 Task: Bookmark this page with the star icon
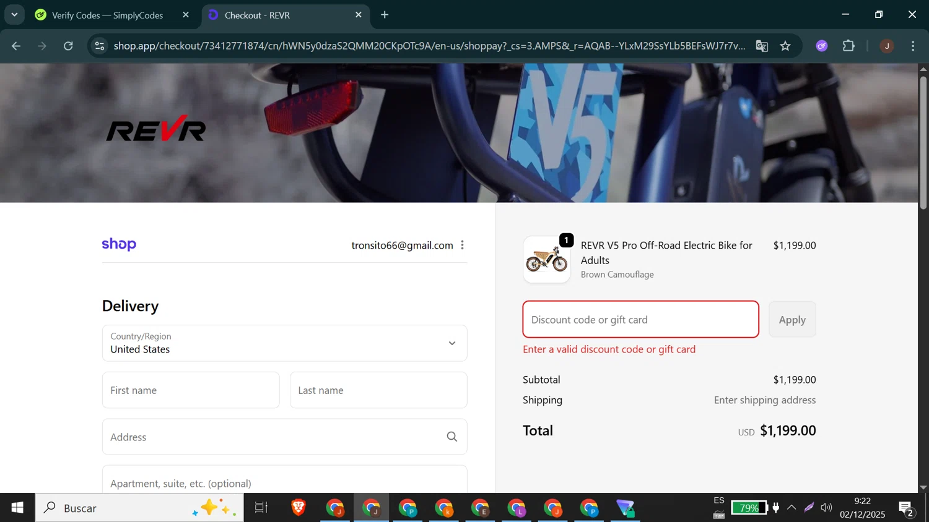785,46
